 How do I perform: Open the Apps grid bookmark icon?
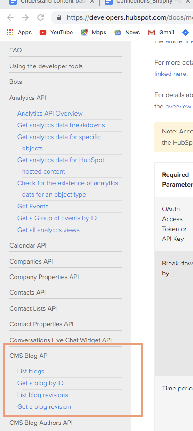click(x=10, y=33)
